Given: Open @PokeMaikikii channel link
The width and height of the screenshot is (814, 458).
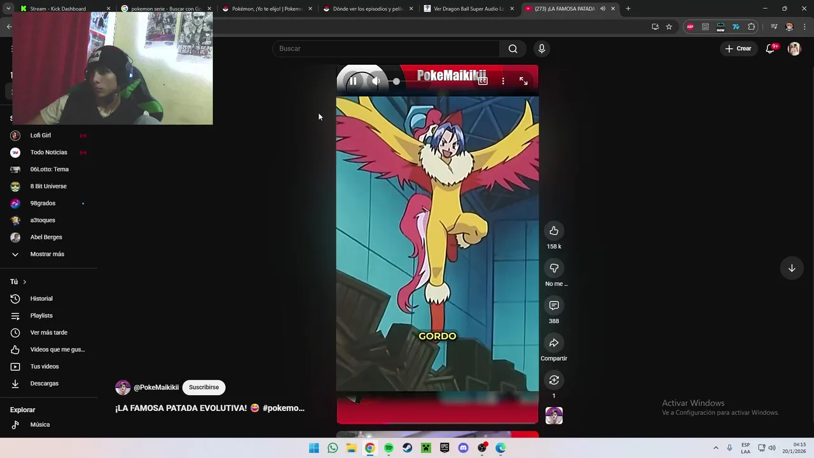Looking at the screenshot, I should [x=156, y=387].
